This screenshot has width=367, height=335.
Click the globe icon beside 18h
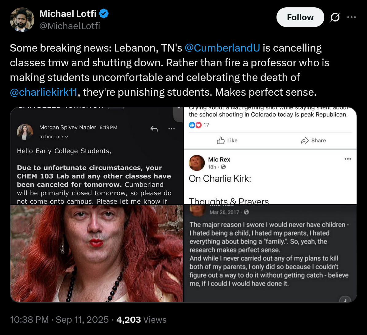point(223,167)
